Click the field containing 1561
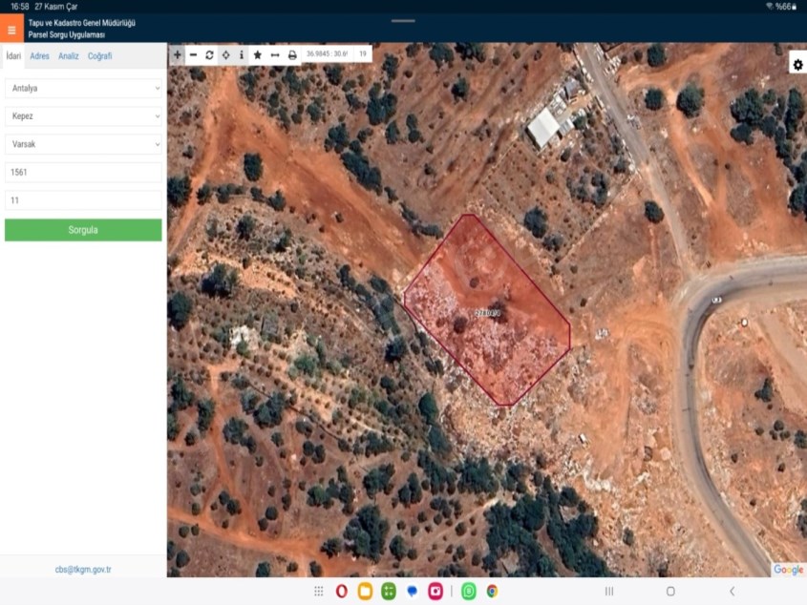Image resolution: width=807 pixels, height=605 pixels. [83, 173]
